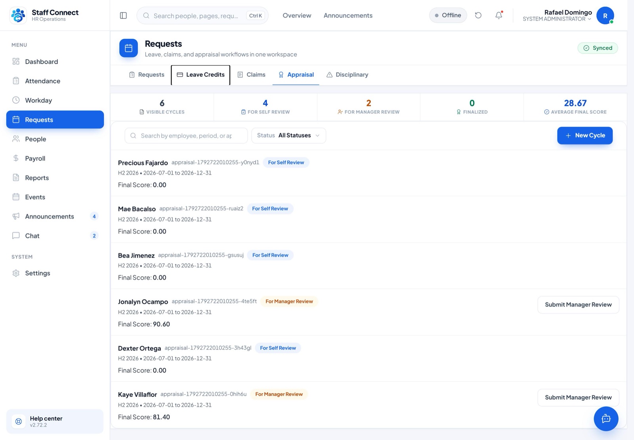Click the Staff Connect logo
Image resolution: width=634 pixels, height=440 pixels.
tap(18, 15)
